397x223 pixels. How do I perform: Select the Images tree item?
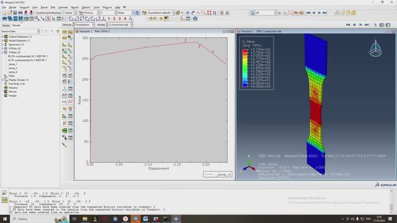12,95
